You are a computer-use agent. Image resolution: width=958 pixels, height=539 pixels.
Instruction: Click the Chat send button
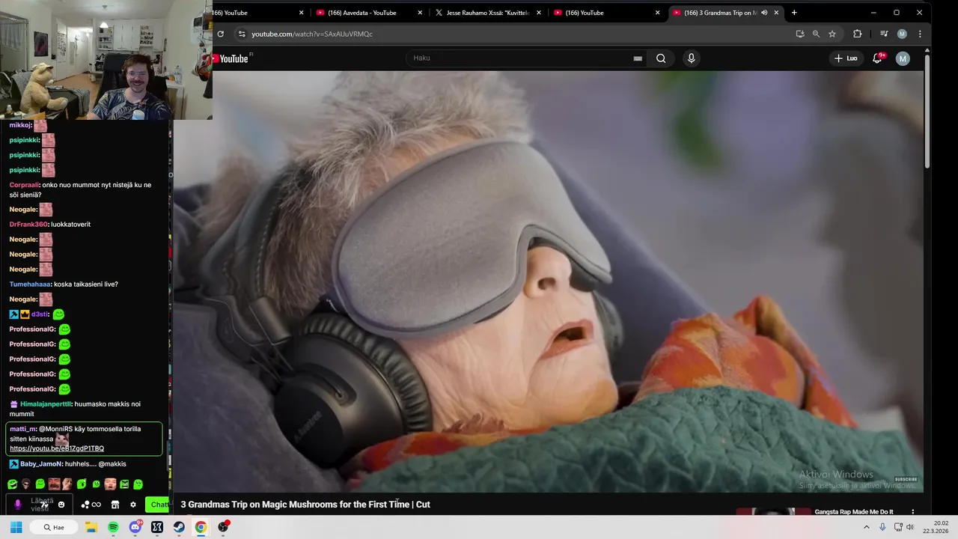click(x=158, y=505)
